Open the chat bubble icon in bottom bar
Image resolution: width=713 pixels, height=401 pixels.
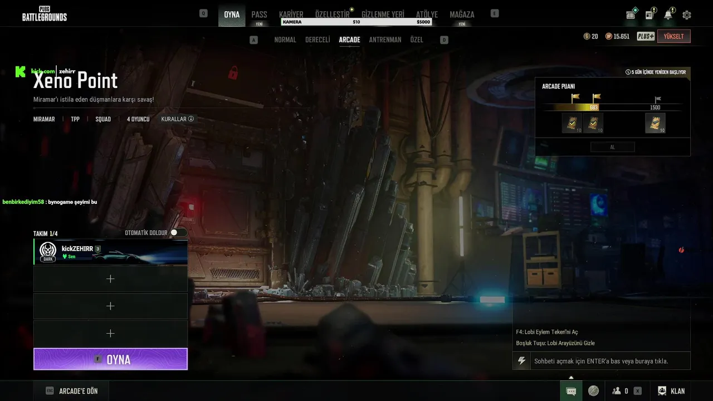[x=571, y=391]
